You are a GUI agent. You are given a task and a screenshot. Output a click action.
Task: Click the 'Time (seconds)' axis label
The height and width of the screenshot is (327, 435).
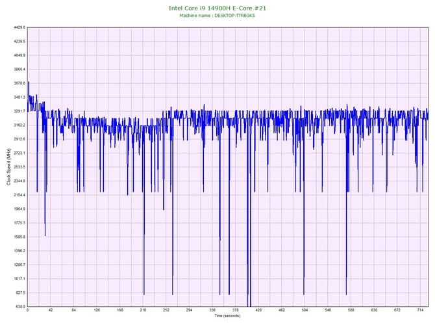click(227, 316)
